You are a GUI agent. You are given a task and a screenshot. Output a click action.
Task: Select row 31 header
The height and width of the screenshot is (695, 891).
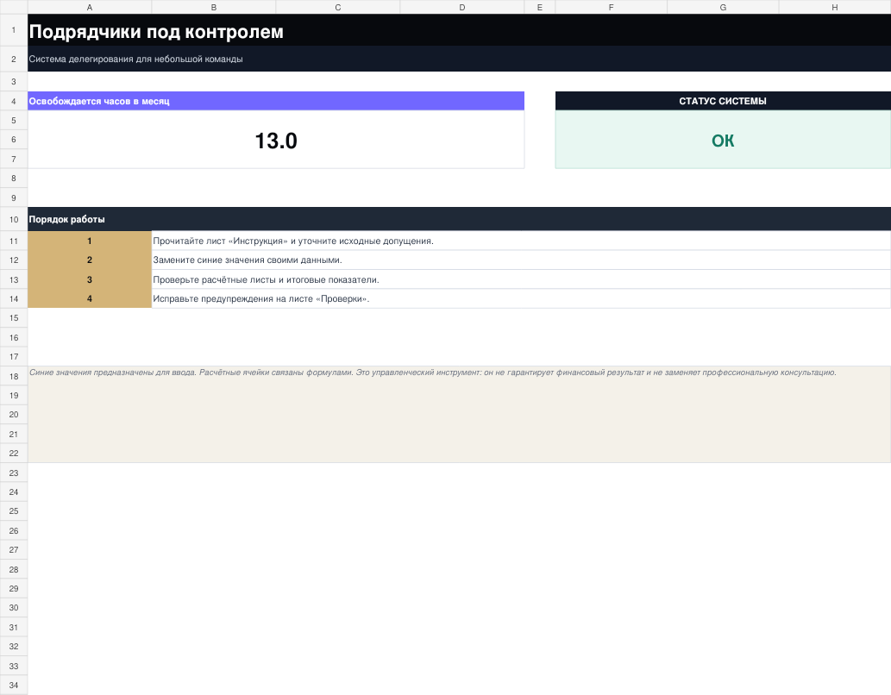[x=14, y=628]
